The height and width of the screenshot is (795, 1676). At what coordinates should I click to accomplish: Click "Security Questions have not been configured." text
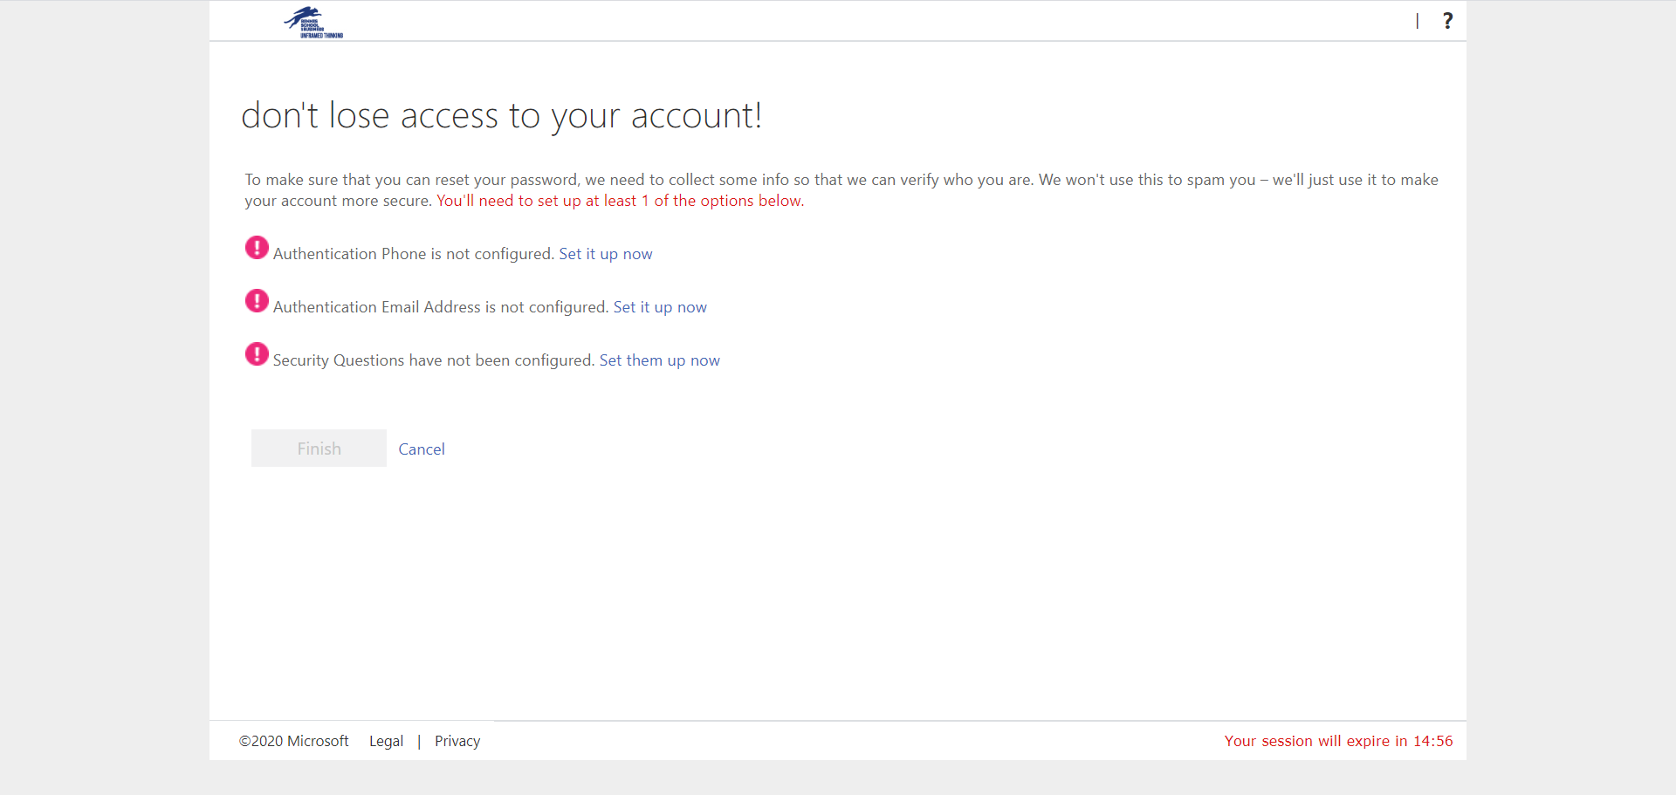tap(434, 360)
